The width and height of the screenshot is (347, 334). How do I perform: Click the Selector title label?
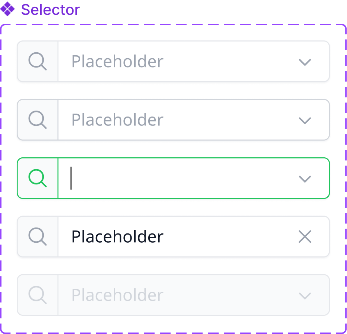click(x=51, y=10)
